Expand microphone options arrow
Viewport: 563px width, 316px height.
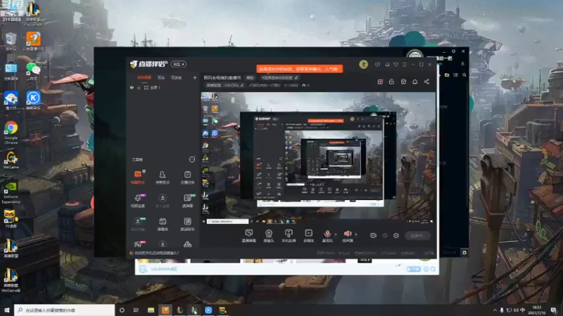point(336,235)
